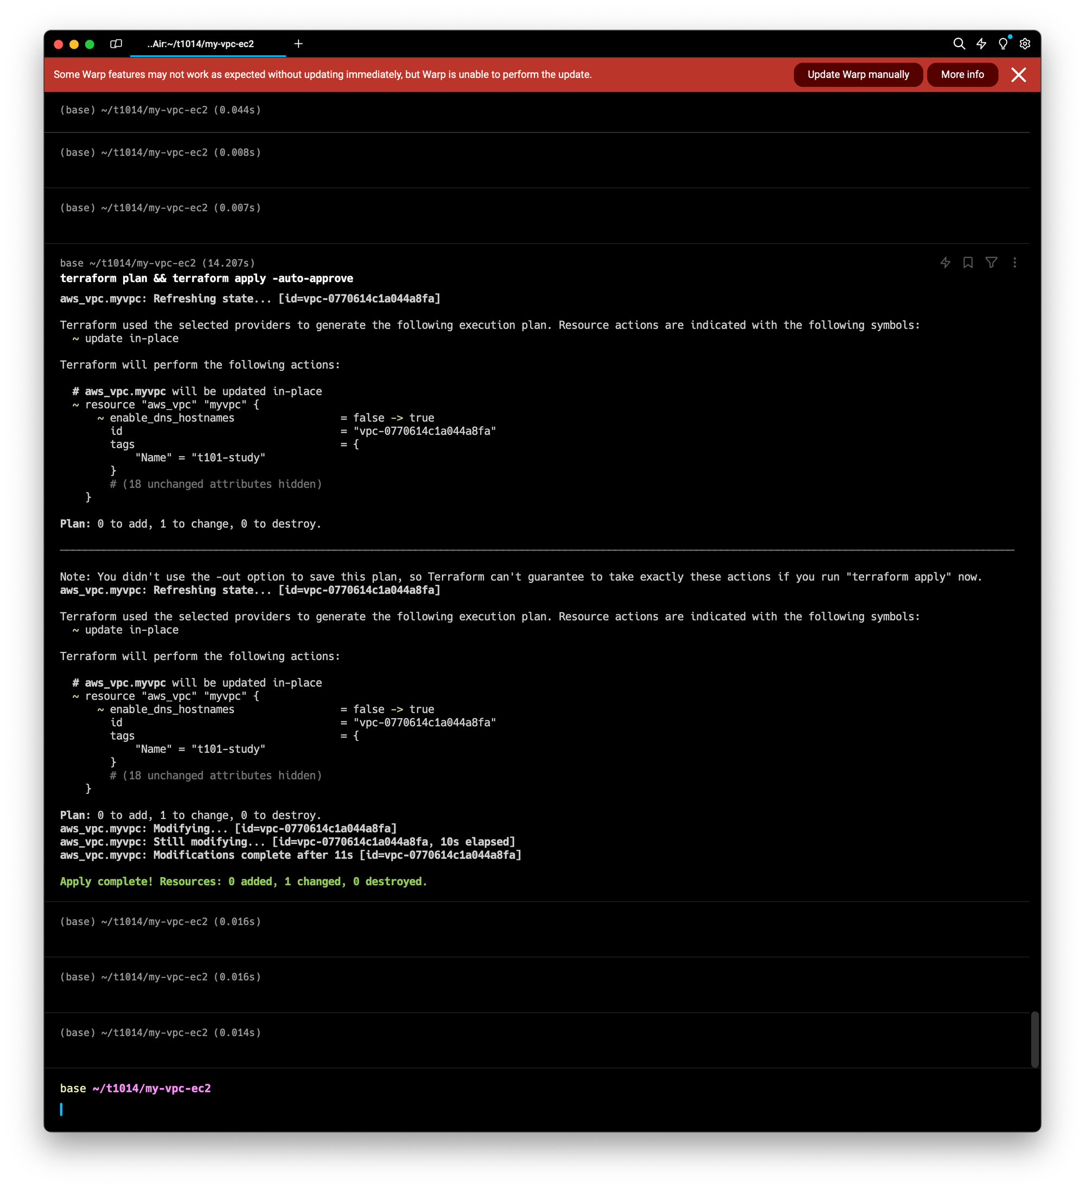Dismiss the red update warning banner
Image resolution: width=1085 pixels, height=1190 pixels.
[x=1018, y=75]
